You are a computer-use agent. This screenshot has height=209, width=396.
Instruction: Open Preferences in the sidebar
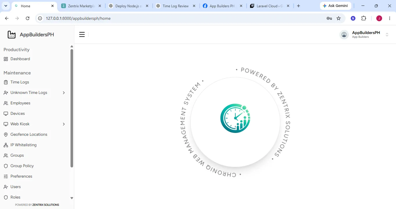coord(35,176)
